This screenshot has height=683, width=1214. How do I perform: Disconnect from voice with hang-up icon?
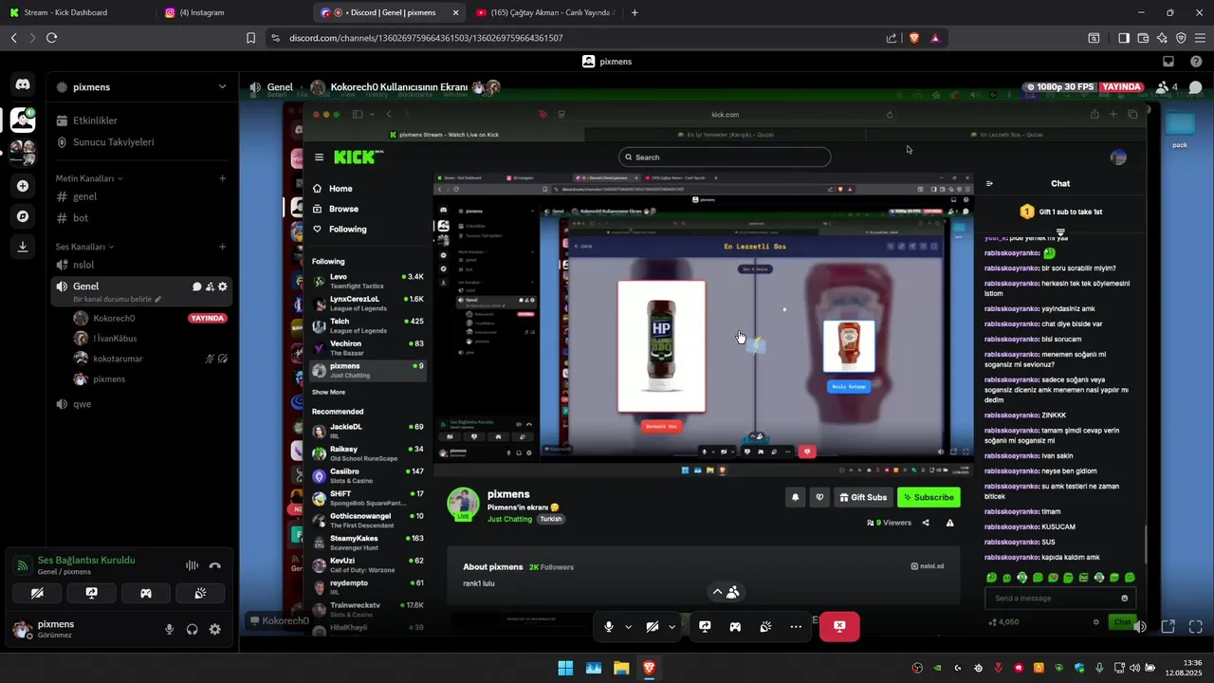[215, 565]
